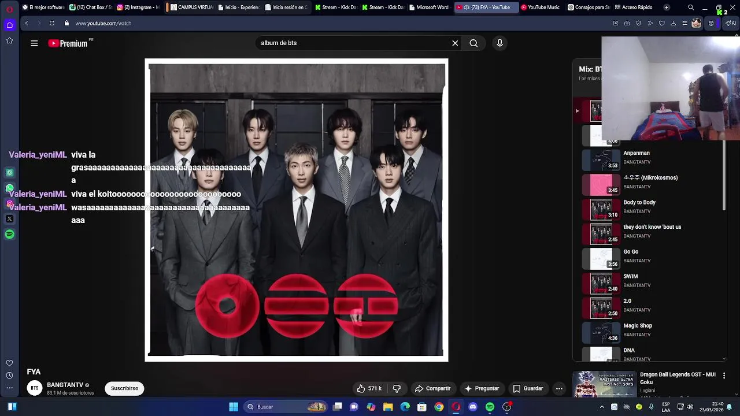The image size is (740, 416).
Task: Open File Explorer from the taskbar
Action: pos(388,407)
